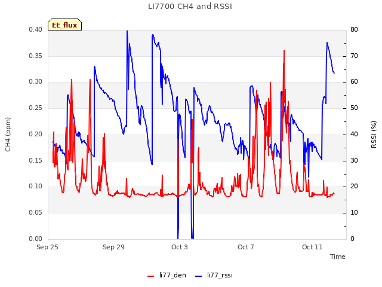Click the 30 right axis tick value
Screen dimensions: 382x287
[354, 161]
